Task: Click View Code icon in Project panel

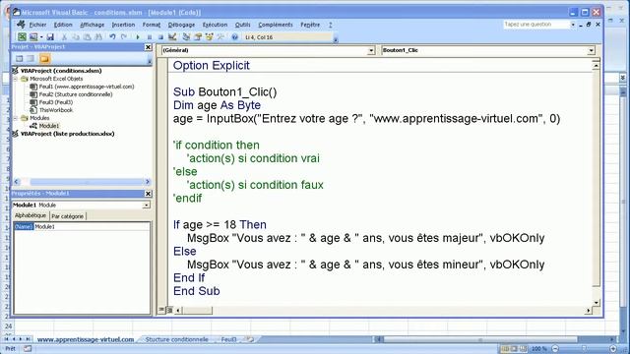Action: (x=20, y=59)
